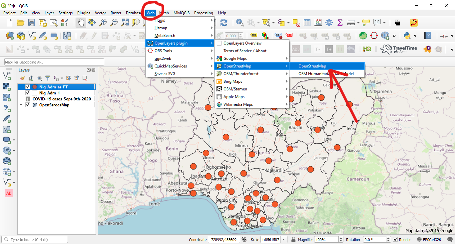455x244 pixels.
Task: Click the Filter Legend icon in Layers panel
Action: 47,78
